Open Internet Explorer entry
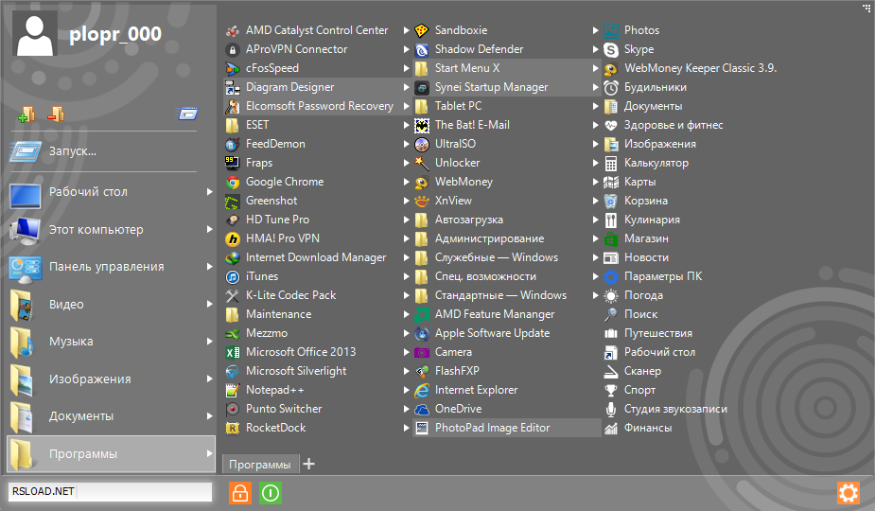This screenshot has height=511, width=875. (476, 390)
